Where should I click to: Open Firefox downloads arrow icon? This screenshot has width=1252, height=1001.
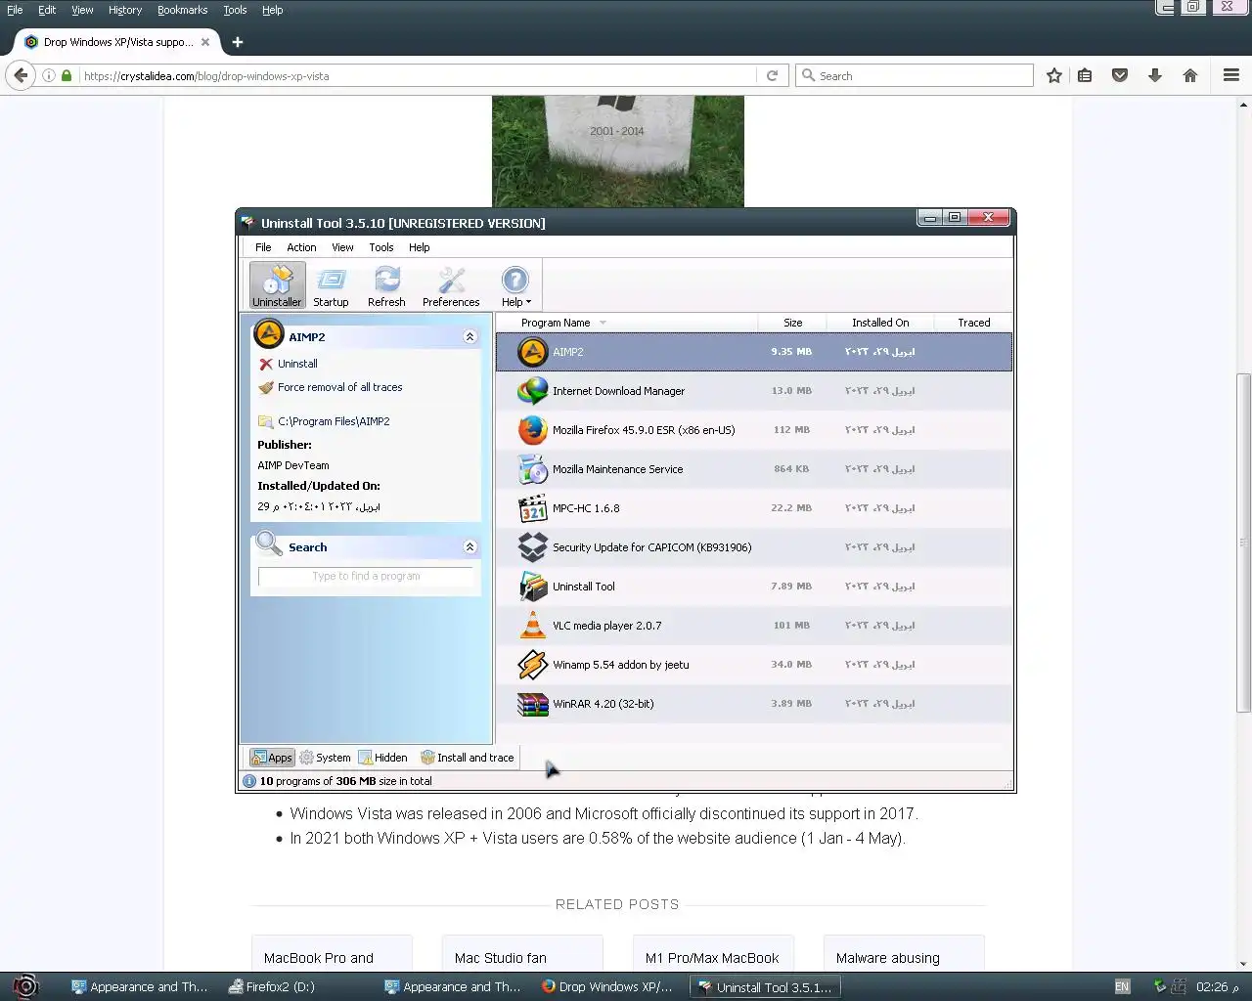pos(1155,75)
